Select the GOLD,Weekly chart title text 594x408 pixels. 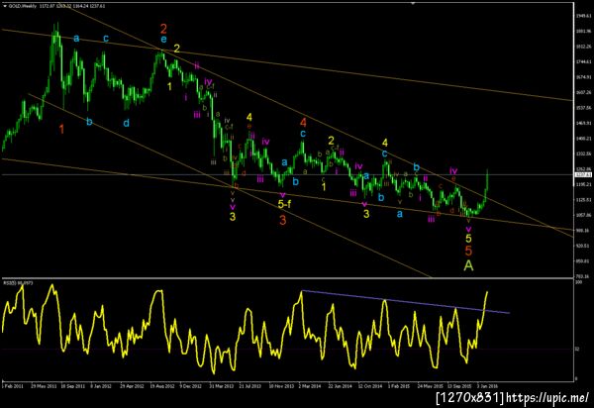pyautogui.click(x=23, y=6)
